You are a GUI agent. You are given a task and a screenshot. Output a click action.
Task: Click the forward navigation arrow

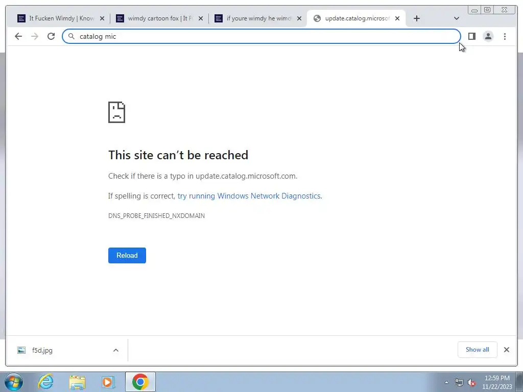pos(35,36)
